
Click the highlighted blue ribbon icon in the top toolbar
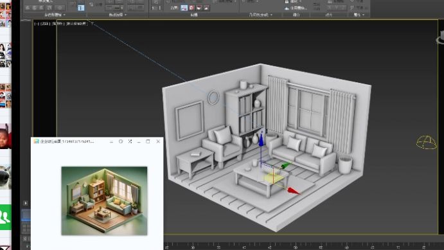click(81, 8)
